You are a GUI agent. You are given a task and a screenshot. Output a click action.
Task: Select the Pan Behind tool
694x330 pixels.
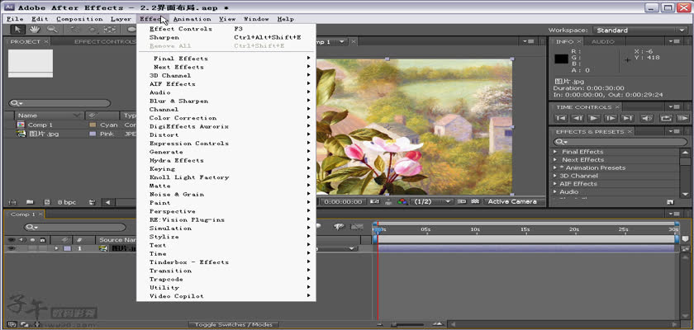point(109,30)
